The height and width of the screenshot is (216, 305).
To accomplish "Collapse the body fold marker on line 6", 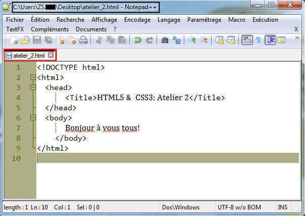I will pos(33,118).
